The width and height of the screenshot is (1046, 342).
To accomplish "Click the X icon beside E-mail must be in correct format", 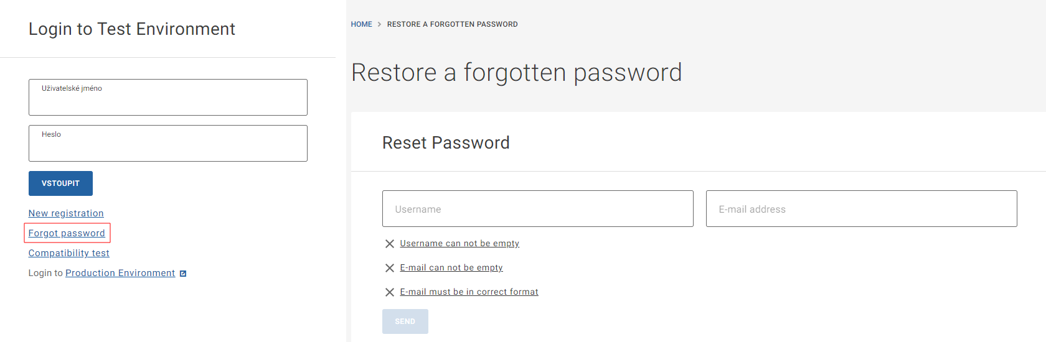I will click(x=390, y=292).
